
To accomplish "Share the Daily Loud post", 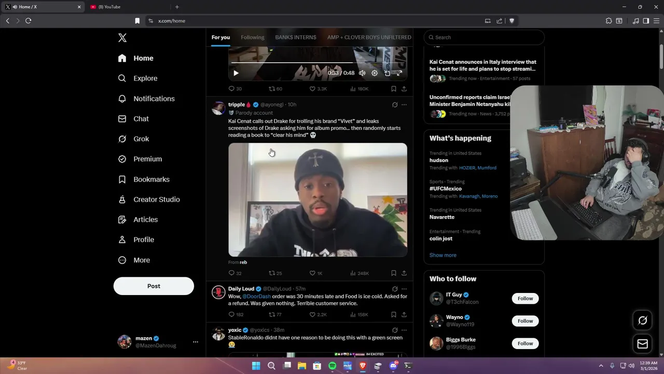I will 404,315.
